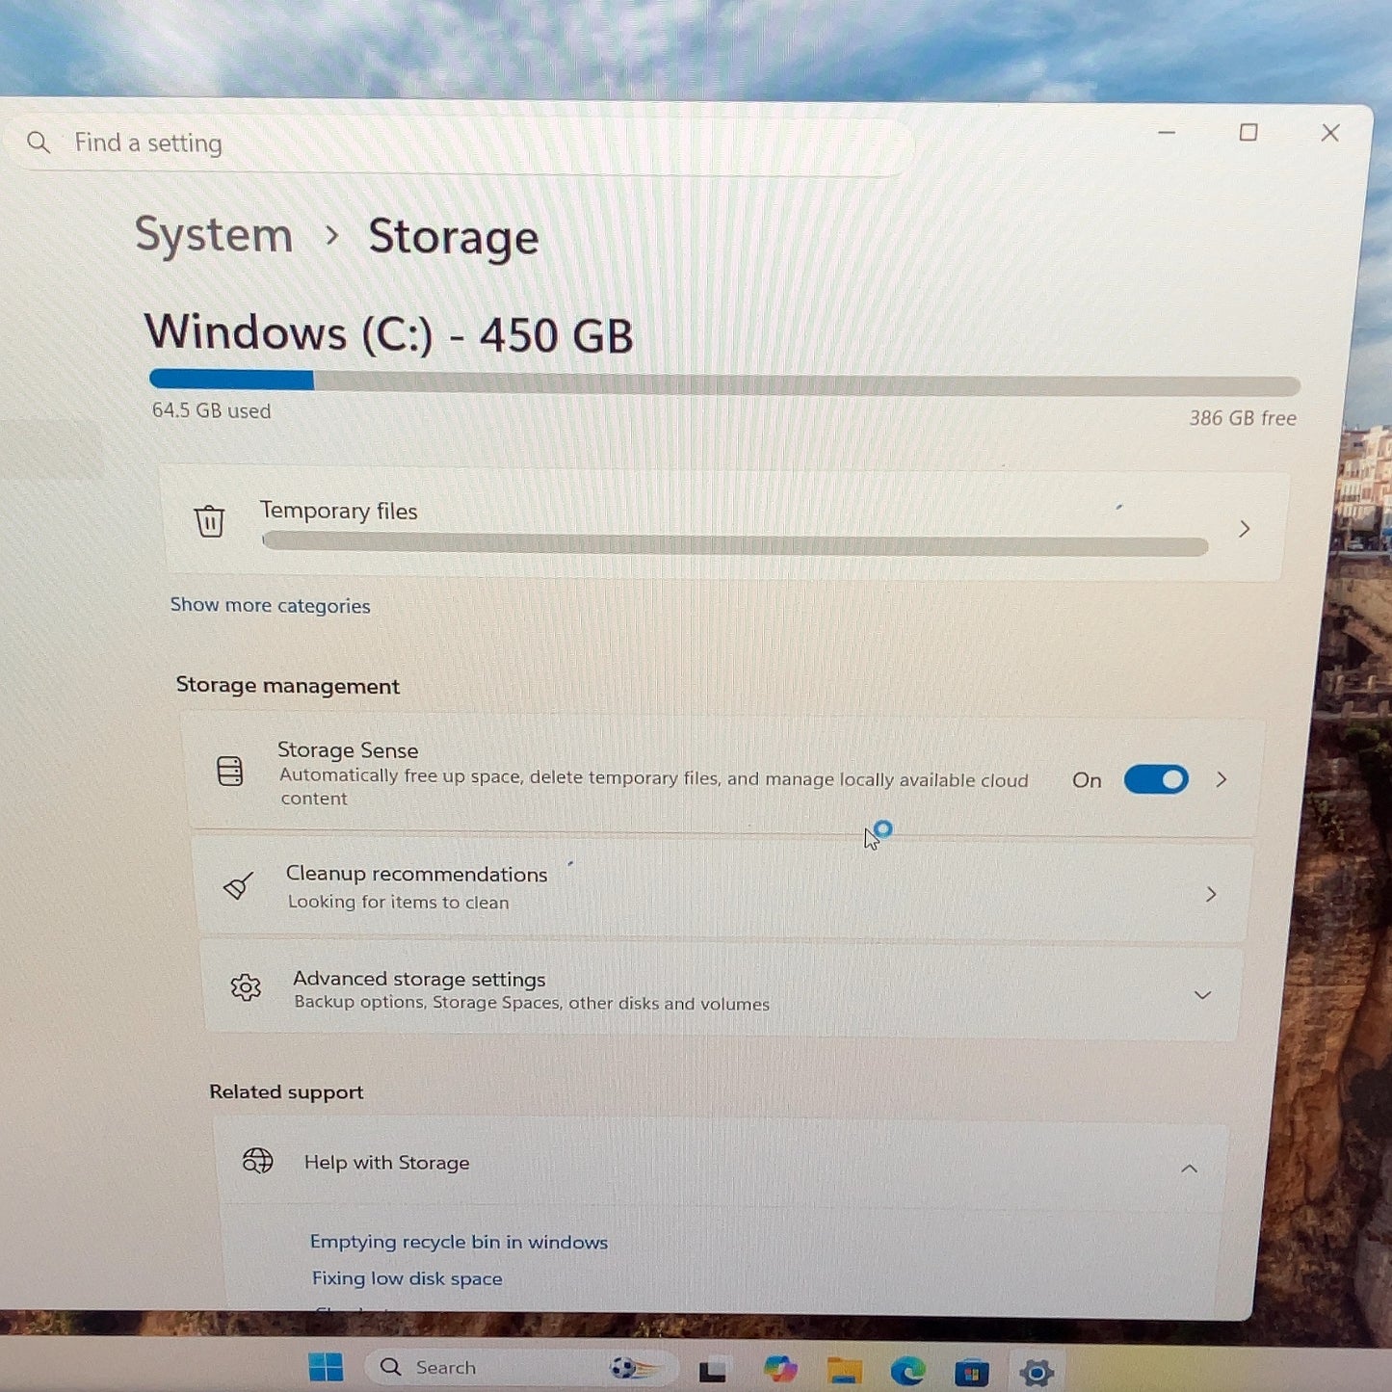
Task: Open Microsoft Store from the taskbar
Action: coord(971,1372)
